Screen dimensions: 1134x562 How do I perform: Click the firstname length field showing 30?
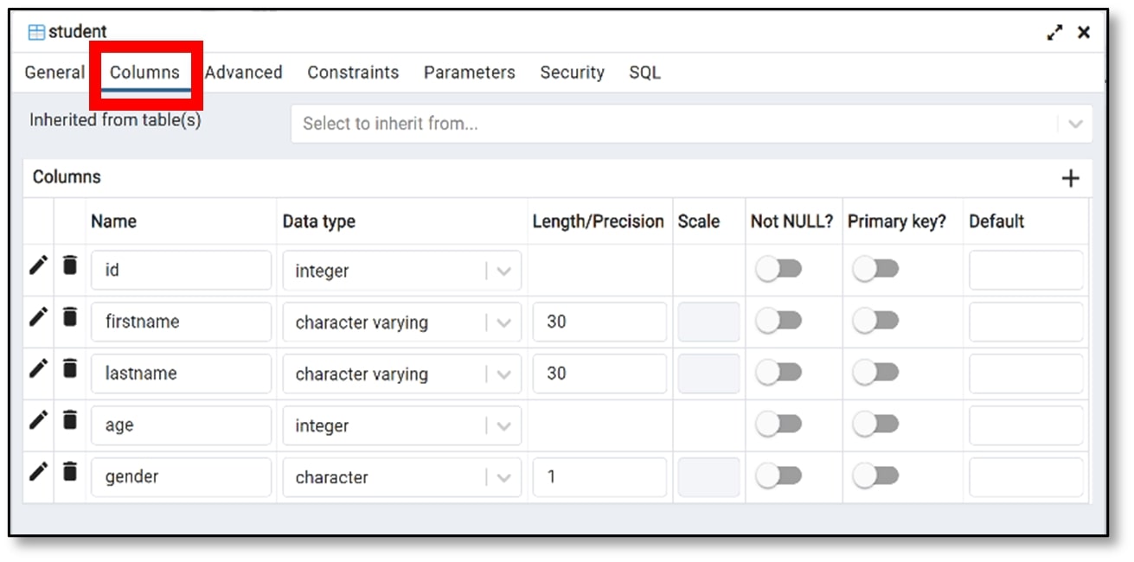599,323
